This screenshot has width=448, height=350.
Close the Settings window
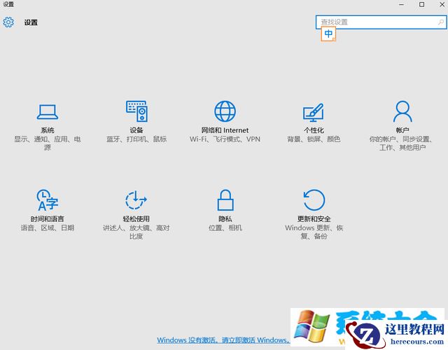click(x=442, y=5)
